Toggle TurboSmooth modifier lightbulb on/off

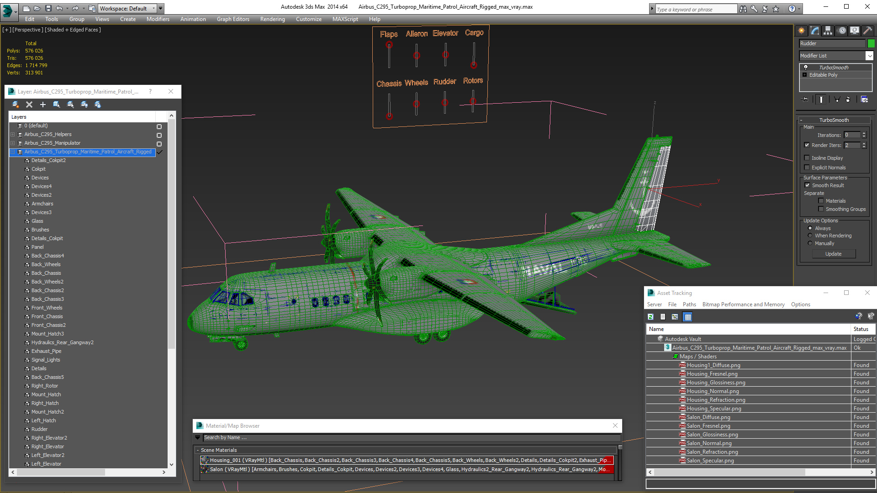pyautogui.click(x=806, y=67)
